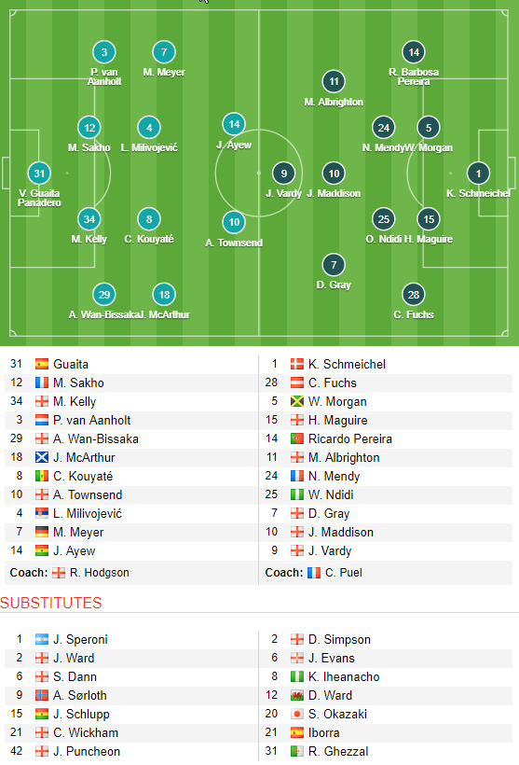This screenshot has width=519, height=765.
Task: Select coach C. Puel
Action: coord(344,573)
